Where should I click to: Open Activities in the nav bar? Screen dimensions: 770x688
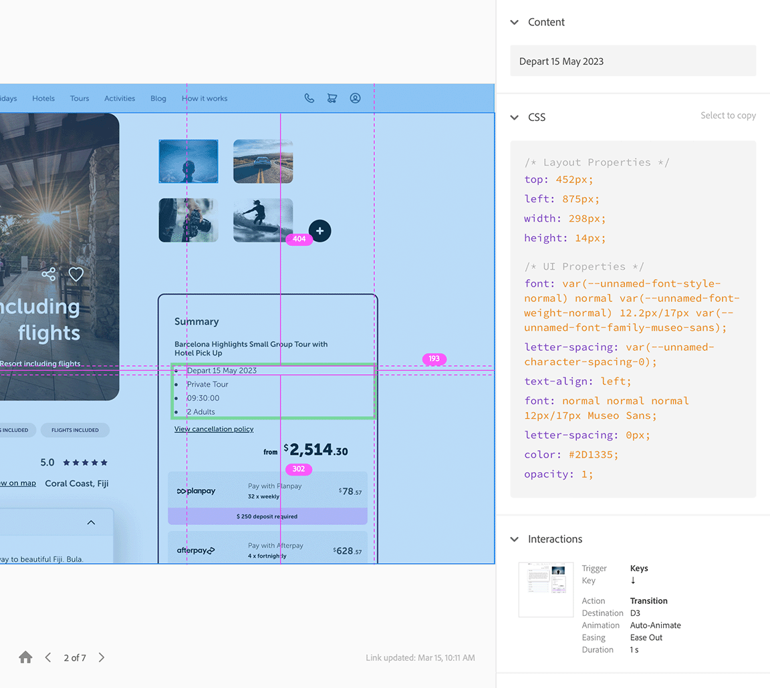coord(120,98)
